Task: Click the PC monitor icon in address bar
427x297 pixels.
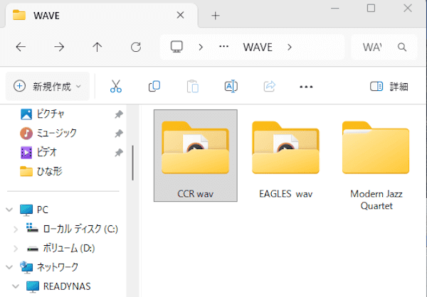Action: click(x=177, y=48)
